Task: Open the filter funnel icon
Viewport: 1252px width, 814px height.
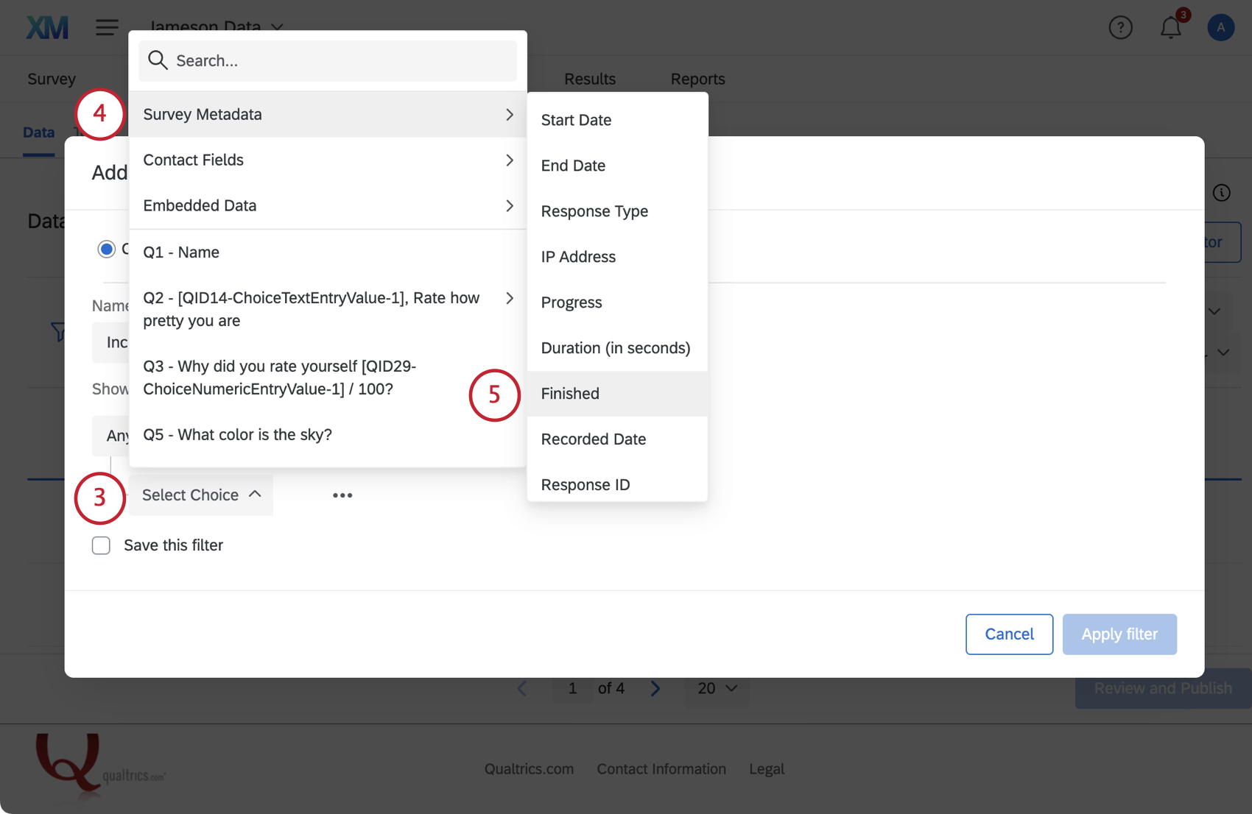Action: pyautogui.click(x=60, y=332)
